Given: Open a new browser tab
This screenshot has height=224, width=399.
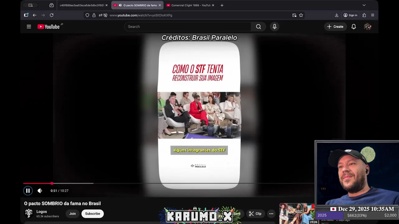Looking at the screenshot, I should click(x=222, y=5).
